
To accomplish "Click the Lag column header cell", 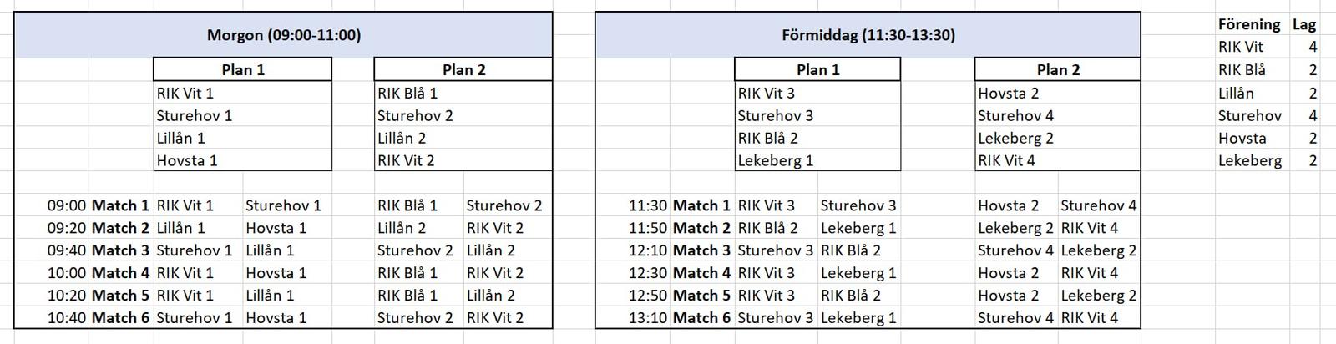I will (1303, 24).
